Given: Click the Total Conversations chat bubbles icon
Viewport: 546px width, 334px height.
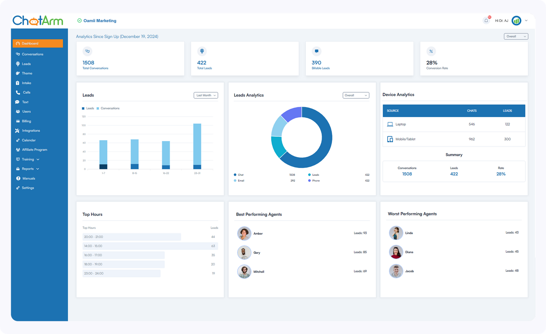Looking at the screenshot, I should pos(87,51).
